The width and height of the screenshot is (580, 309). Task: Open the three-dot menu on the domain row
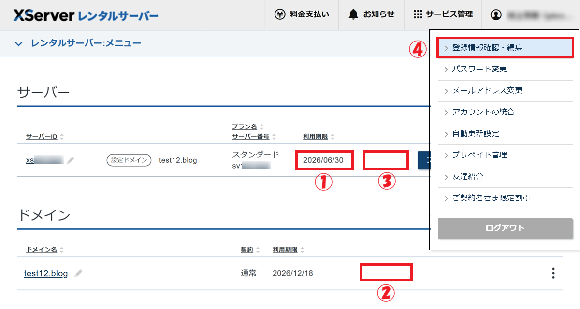(552, 273)
